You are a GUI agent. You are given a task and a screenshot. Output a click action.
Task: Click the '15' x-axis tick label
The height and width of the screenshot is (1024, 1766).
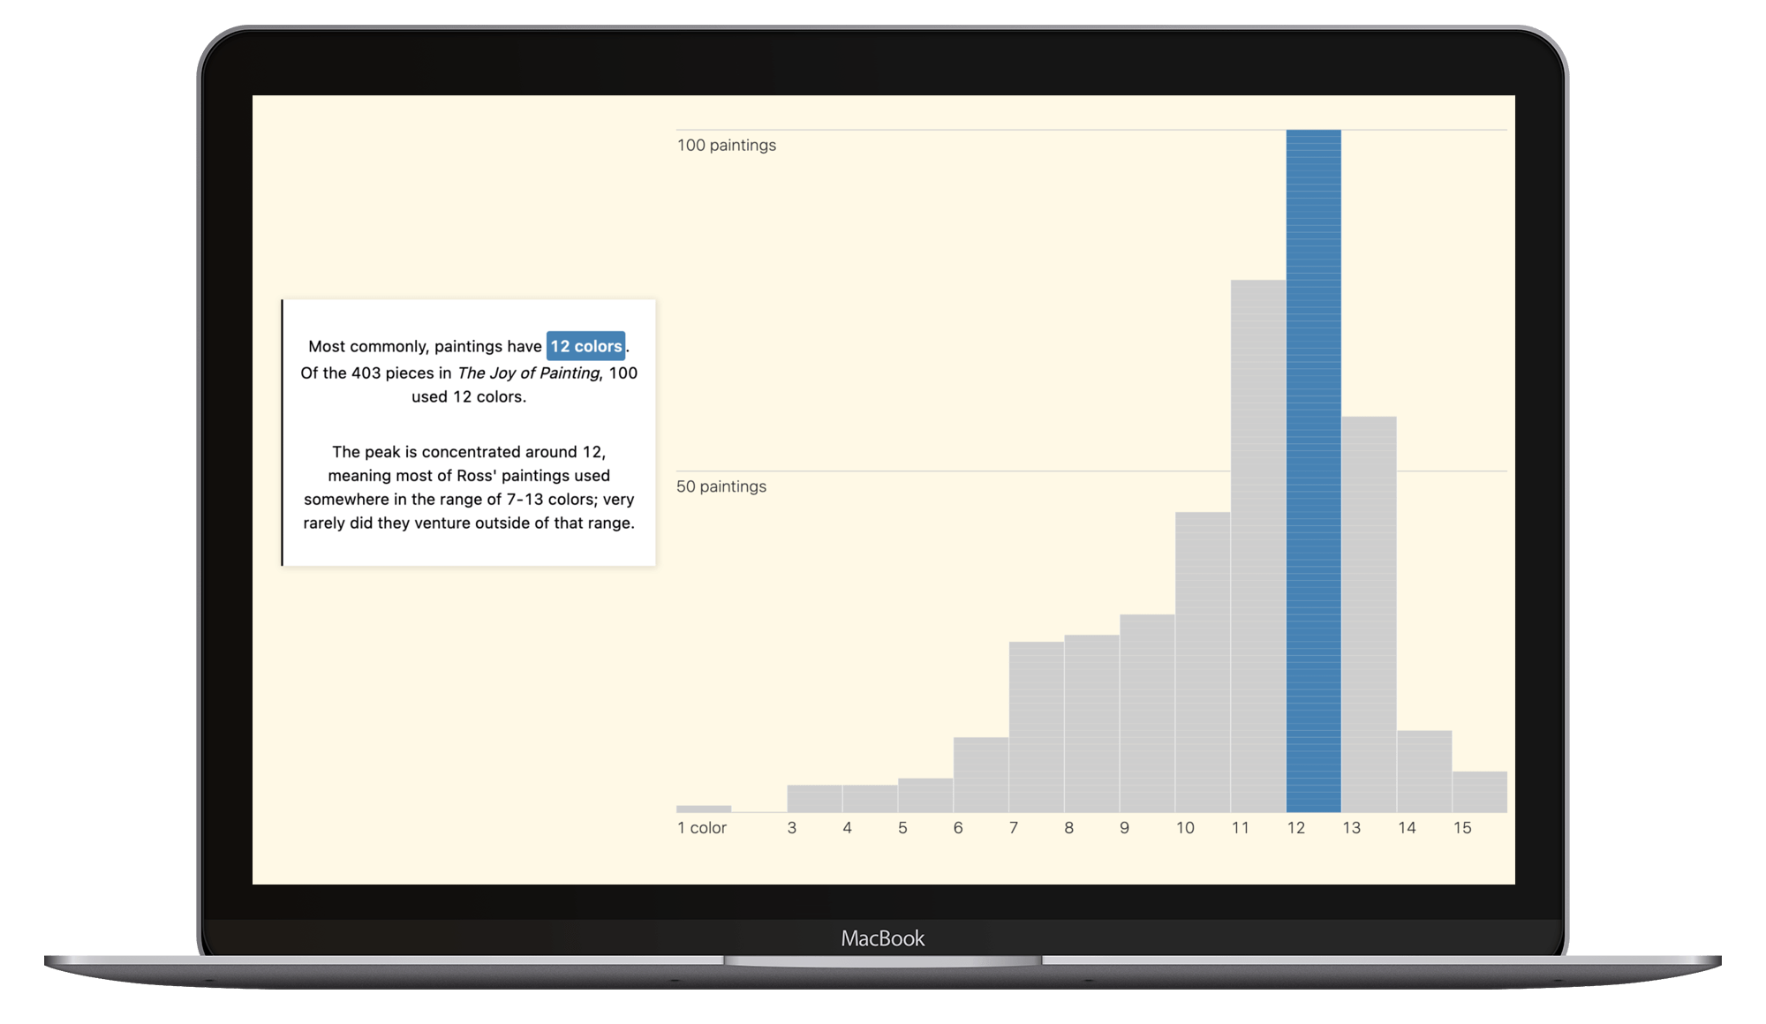point(1462,828)
